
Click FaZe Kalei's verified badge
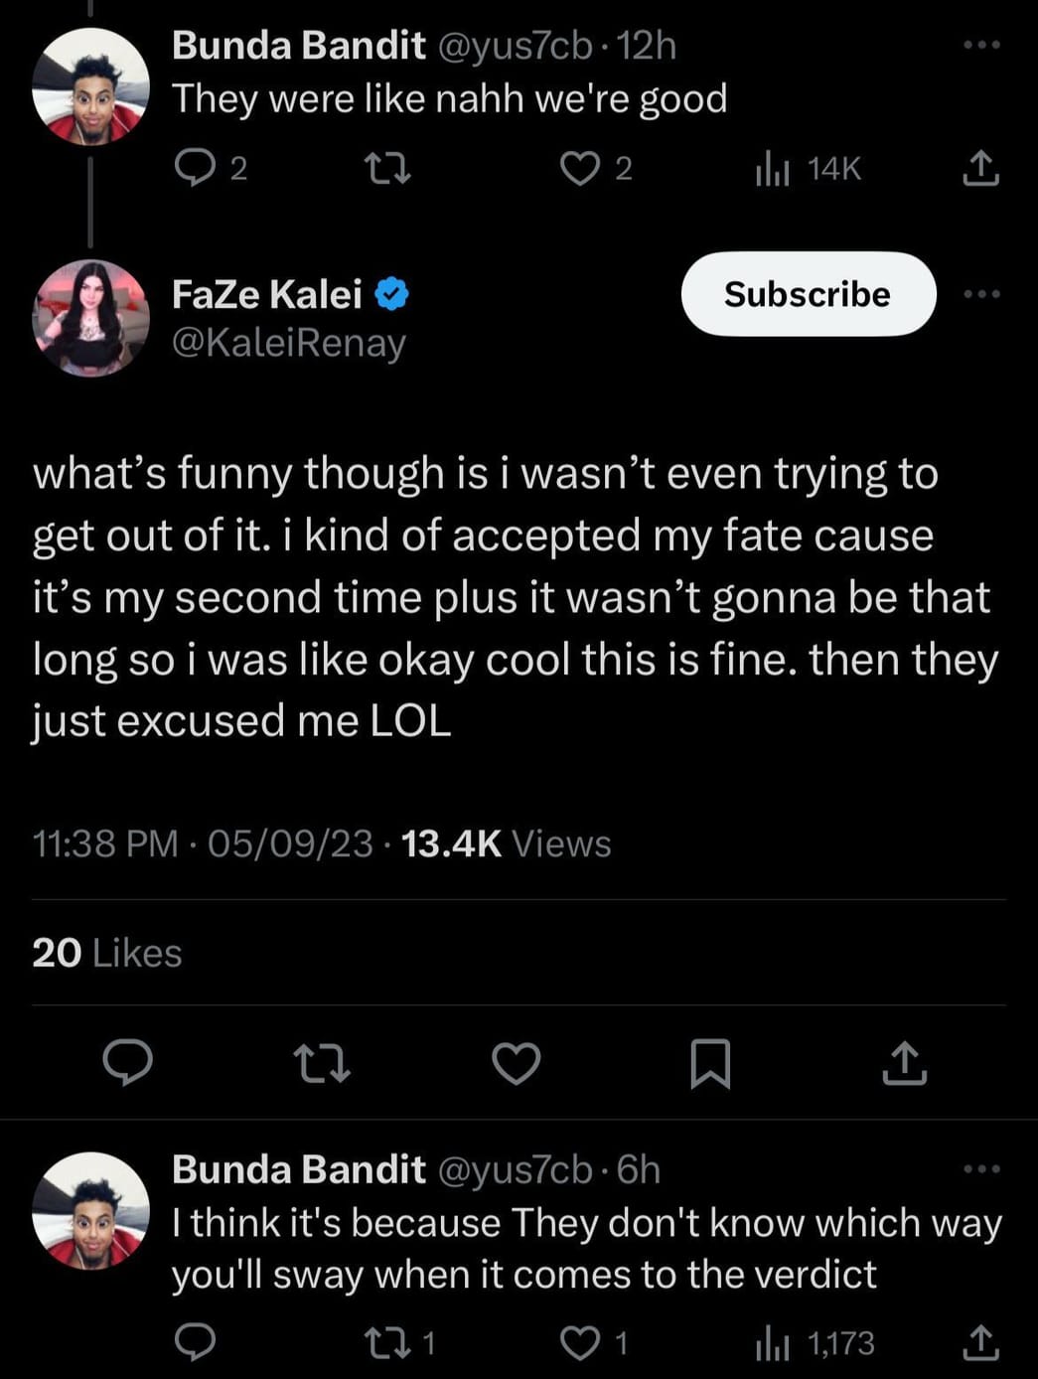(391, 292)
